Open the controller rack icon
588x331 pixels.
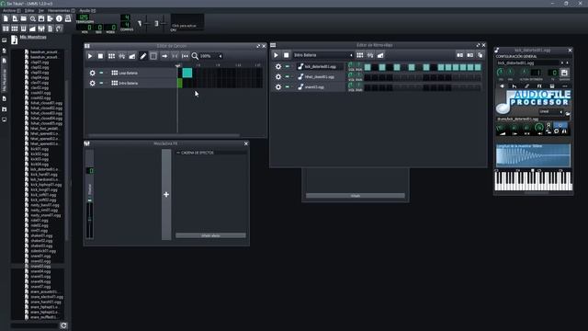pyautogui.click(x=59, y=29)
